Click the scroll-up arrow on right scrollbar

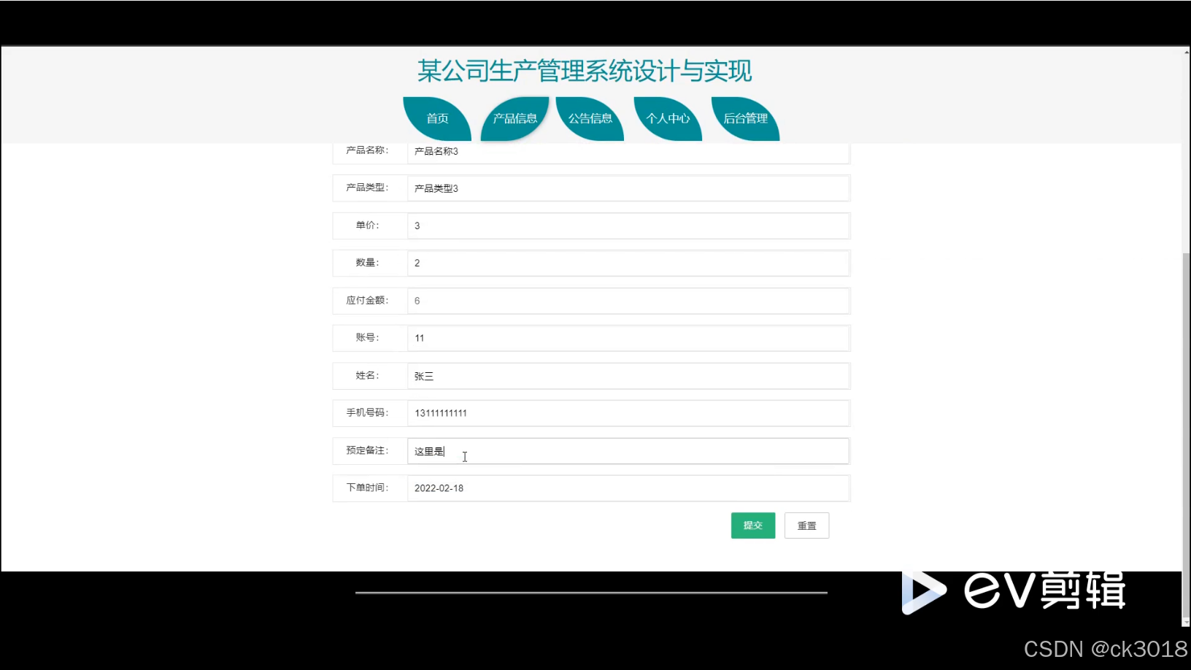pyautogui.click(x=1185, y=53)
